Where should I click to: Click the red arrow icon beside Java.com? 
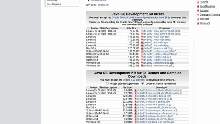point(198,23)
